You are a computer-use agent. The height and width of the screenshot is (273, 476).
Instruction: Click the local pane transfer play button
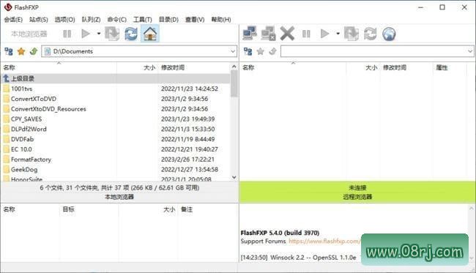pos(86,34)
